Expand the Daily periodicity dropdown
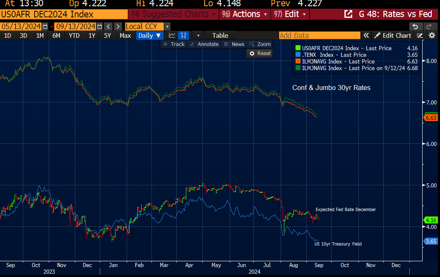Image resolution: width=440 pixels, height=277 pixels. tap(149, 36)
